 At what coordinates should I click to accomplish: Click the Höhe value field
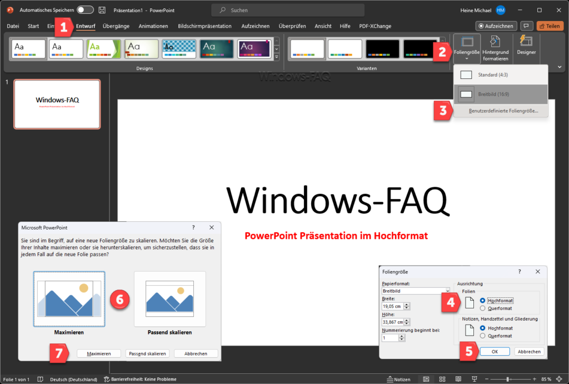[x=393, y=322]
